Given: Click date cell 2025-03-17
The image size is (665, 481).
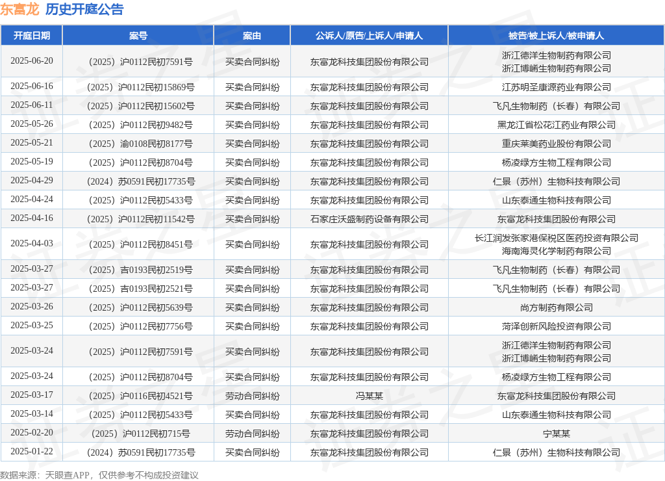Looking at the screenshot, I should (32, 395).
